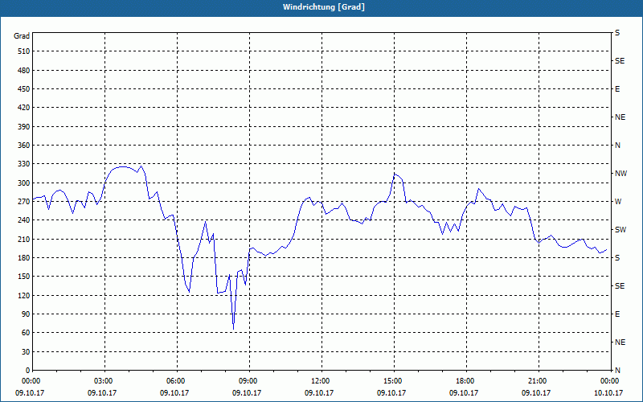The image size is (643, 402).
Task: Click the 21:00 time label
Action: pyautogui.click(x=536, y=381)
